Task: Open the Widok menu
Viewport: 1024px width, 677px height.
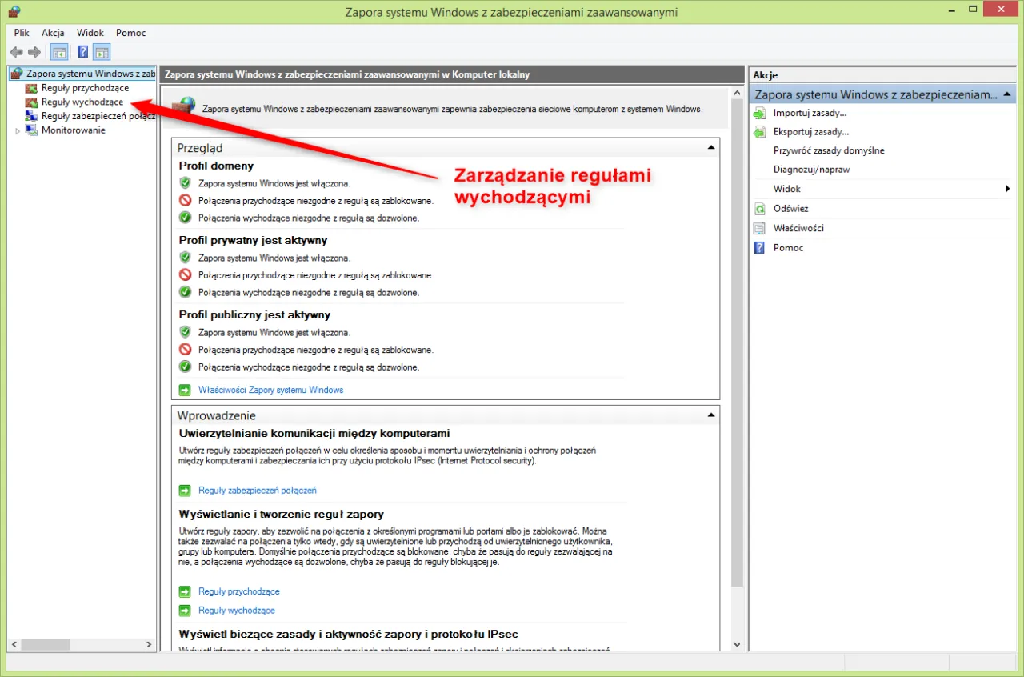Action: coord(90,33)
